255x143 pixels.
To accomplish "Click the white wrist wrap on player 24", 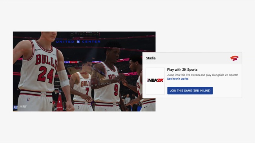I will click(63, 79).
